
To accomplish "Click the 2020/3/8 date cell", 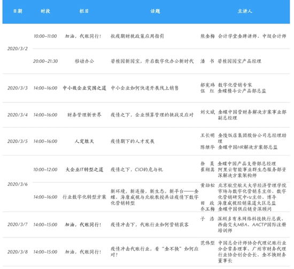I will pos(18,252).
